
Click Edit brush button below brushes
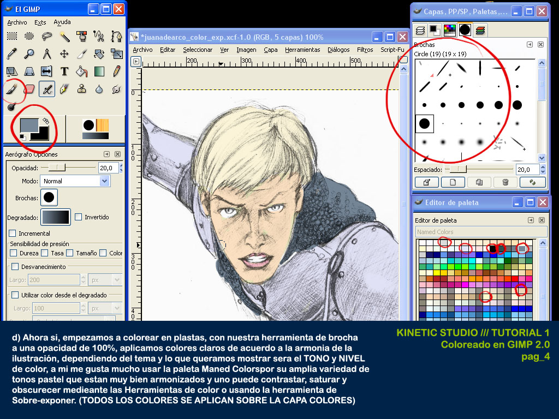click(427, 182)
